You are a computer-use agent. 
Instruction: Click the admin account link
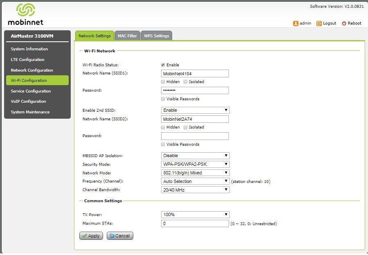(x=305, y=23)
